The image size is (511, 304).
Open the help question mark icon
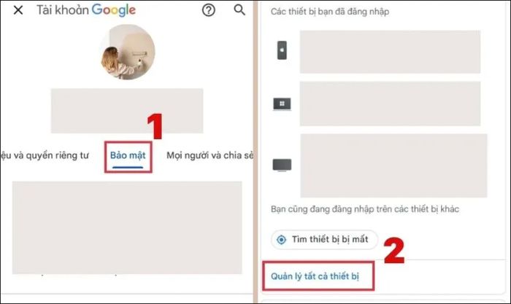tap(209, 10)
